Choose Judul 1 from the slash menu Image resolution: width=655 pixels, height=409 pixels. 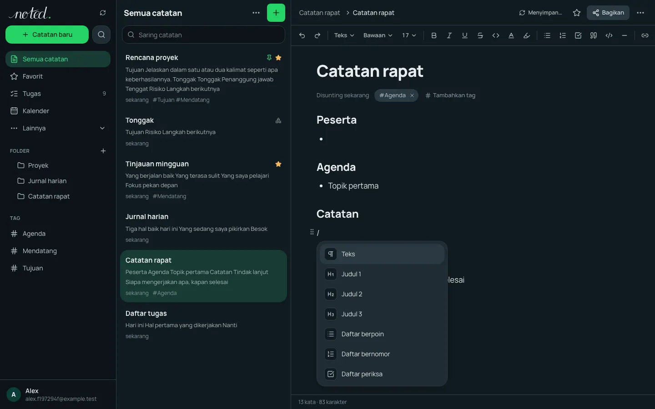click(382, 274)
